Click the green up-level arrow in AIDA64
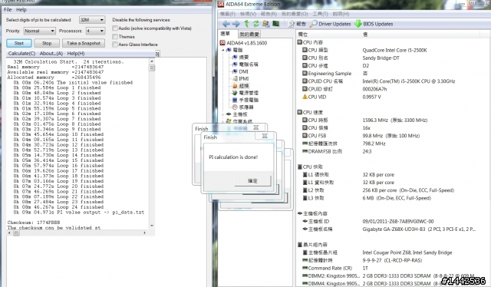 click(246, 24)
